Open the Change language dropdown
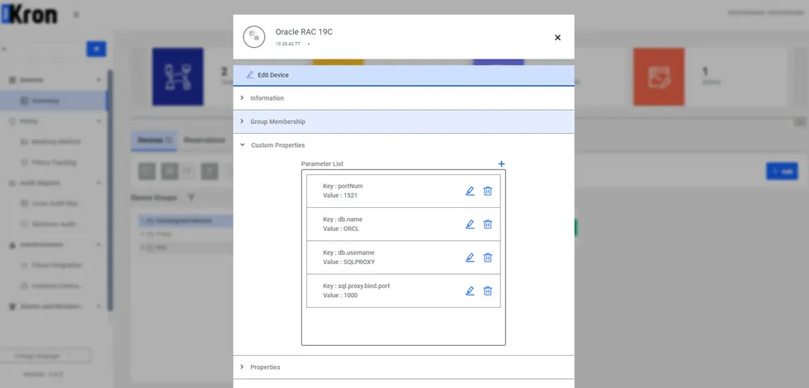Screen dimensions: 809x388 (x=46, y=356)
